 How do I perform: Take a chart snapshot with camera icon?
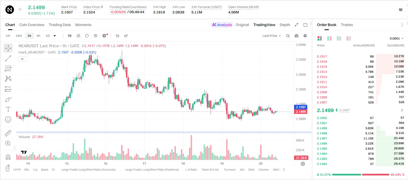click(x=297, y=36)
